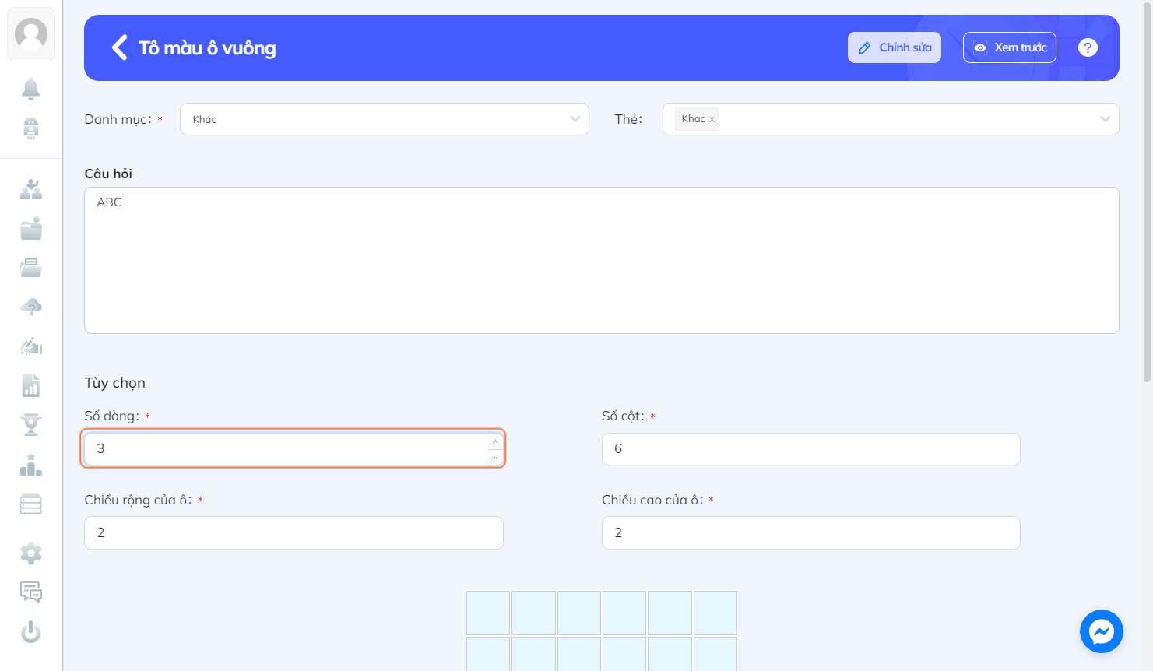Open the notifications bell icon

pos(31,89)
